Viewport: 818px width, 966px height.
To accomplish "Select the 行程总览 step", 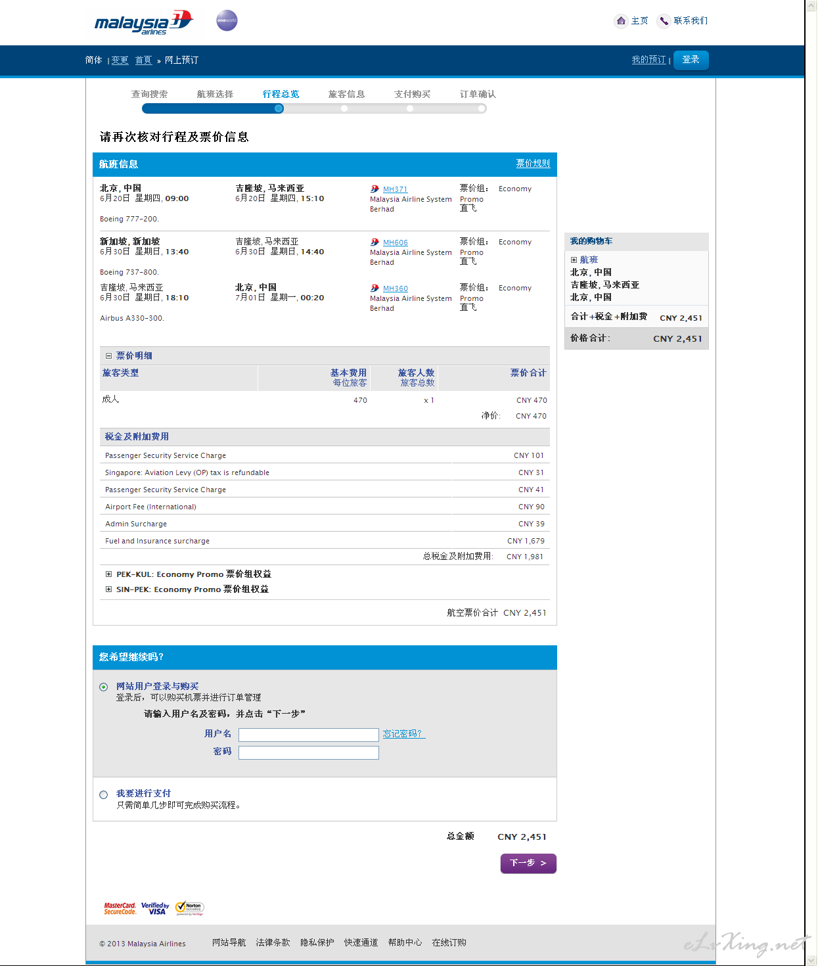I will (x=281, y=94).
